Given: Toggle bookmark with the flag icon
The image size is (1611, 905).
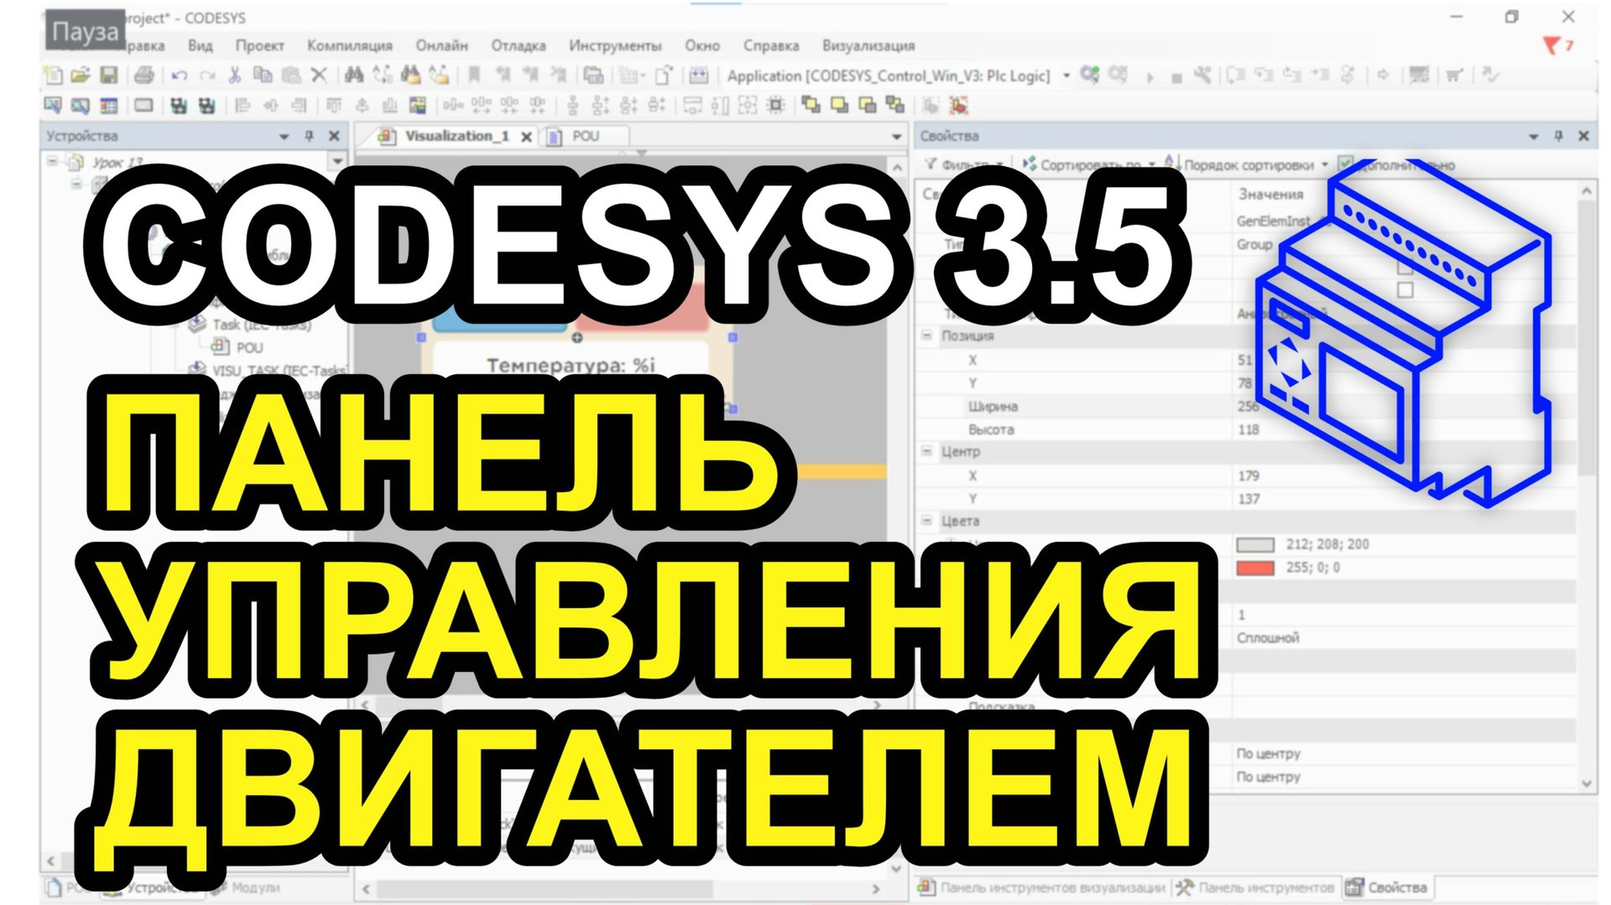Looking at the screenshot, I should point(474,75).
